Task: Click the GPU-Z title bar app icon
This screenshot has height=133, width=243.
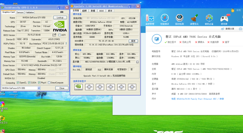Action: pyautogui.click(x=2, y=8)
